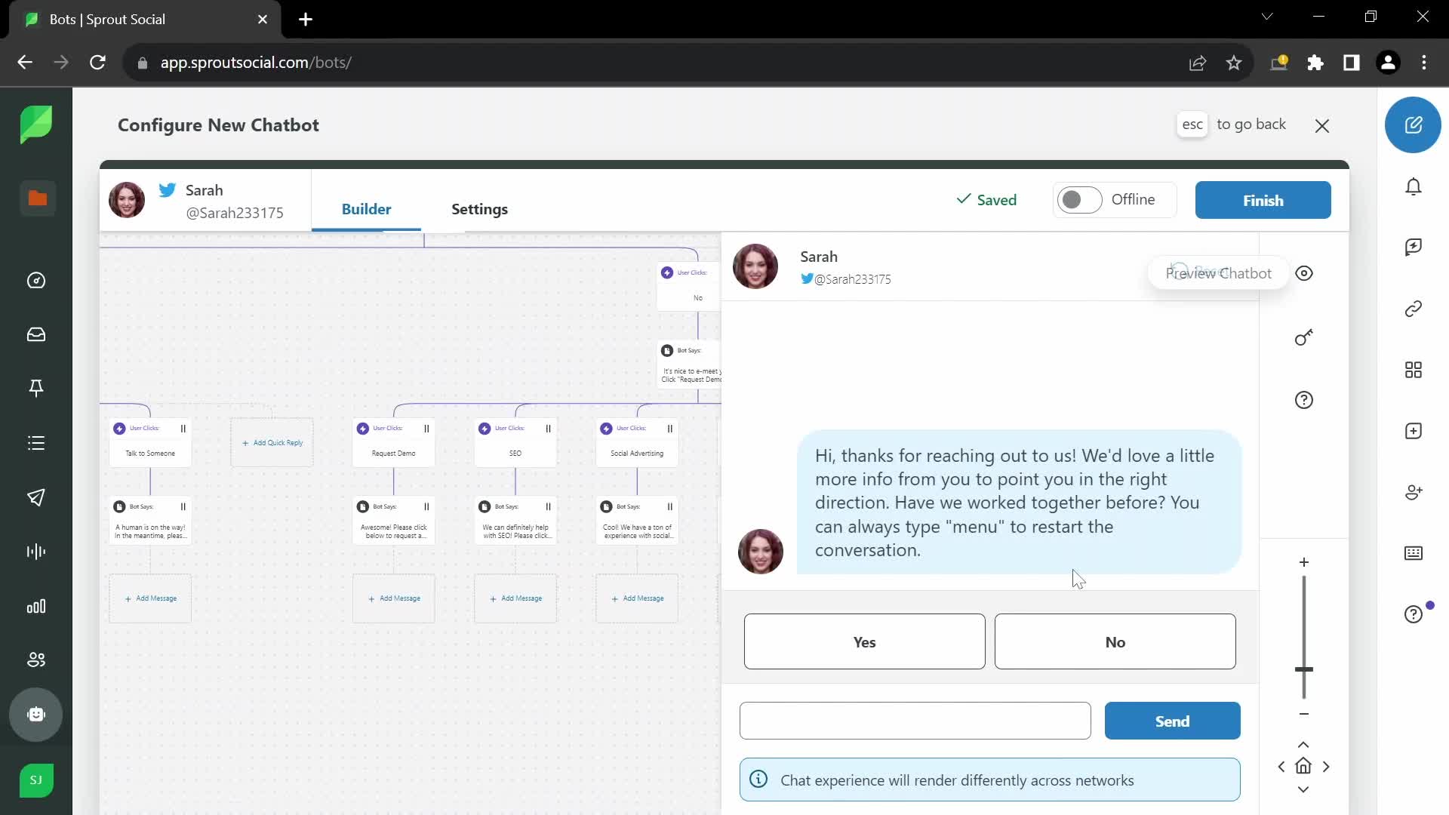Image resolution: width=1449 pixels, height=815 pixels.
Task: Switch to the Builder tab
Action: [366, 209]
